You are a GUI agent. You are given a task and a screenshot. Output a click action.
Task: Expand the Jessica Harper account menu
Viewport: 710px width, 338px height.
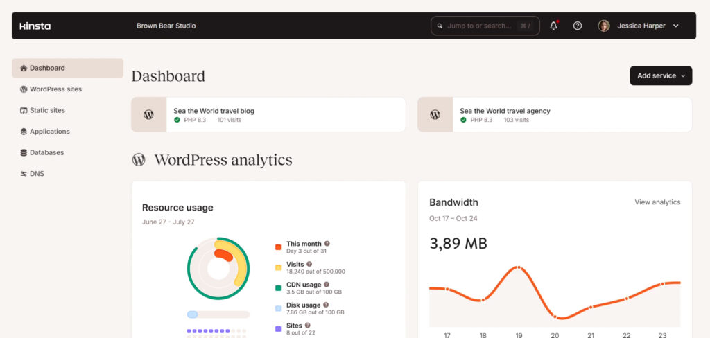[675, 26]
